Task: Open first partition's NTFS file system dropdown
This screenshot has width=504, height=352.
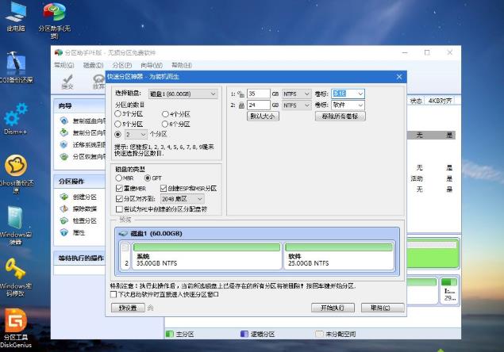Action: pyautogui.click(x=296, y=94)
